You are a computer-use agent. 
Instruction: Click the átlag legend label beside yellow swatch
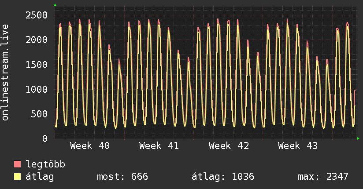pos(40,177)
